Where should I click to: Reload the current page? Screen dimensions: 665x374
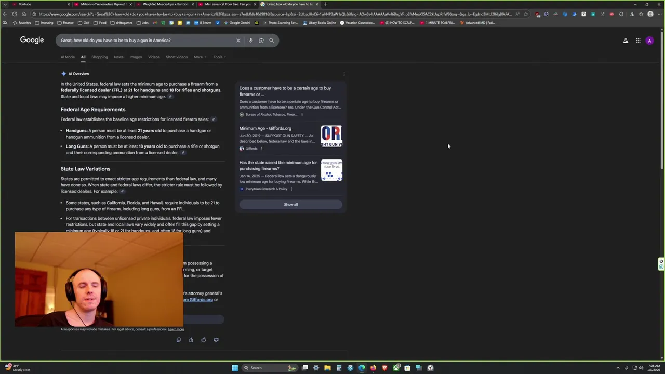pyautogui.click(x=15, y=14)
